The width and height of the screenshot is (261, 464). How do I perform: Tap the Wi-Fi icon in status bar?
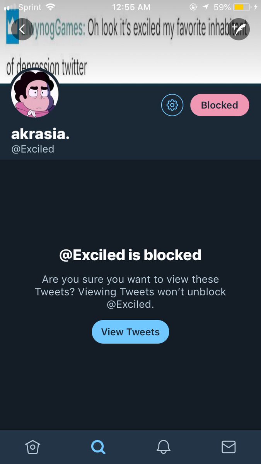pyautogui.click(x=50, y=7)
